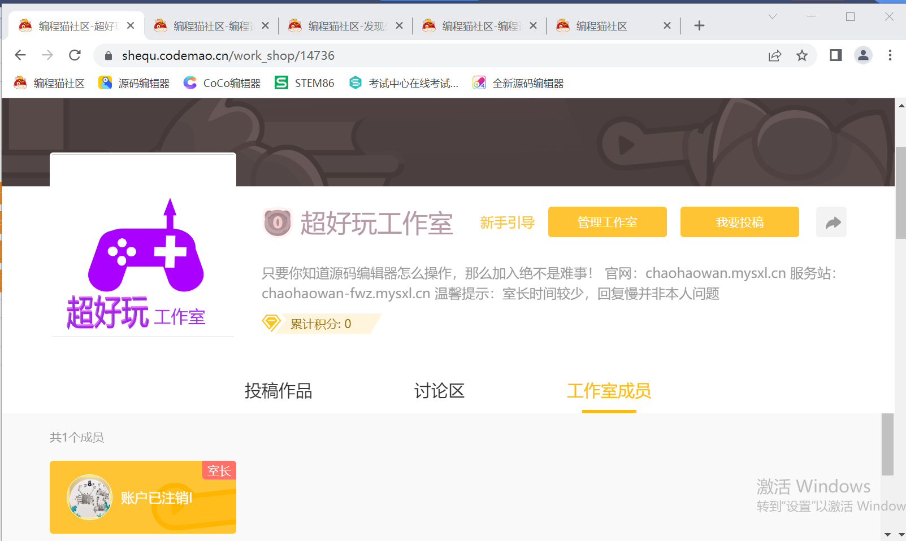
Task: Switch to the 讨论区 tab
Action: click(x=439, y=391)
